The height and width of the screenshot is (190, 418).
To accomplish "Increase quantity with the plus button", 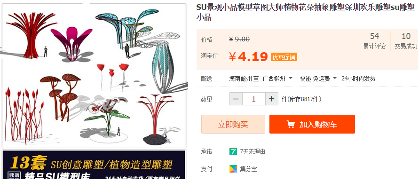I will (272, 99).
